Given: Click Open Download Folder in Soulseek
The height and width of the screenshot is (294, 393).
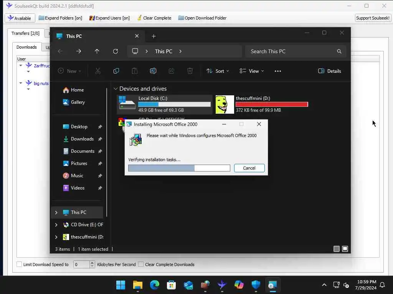Looking at the screenshot, I should click(x=202, y=18).
